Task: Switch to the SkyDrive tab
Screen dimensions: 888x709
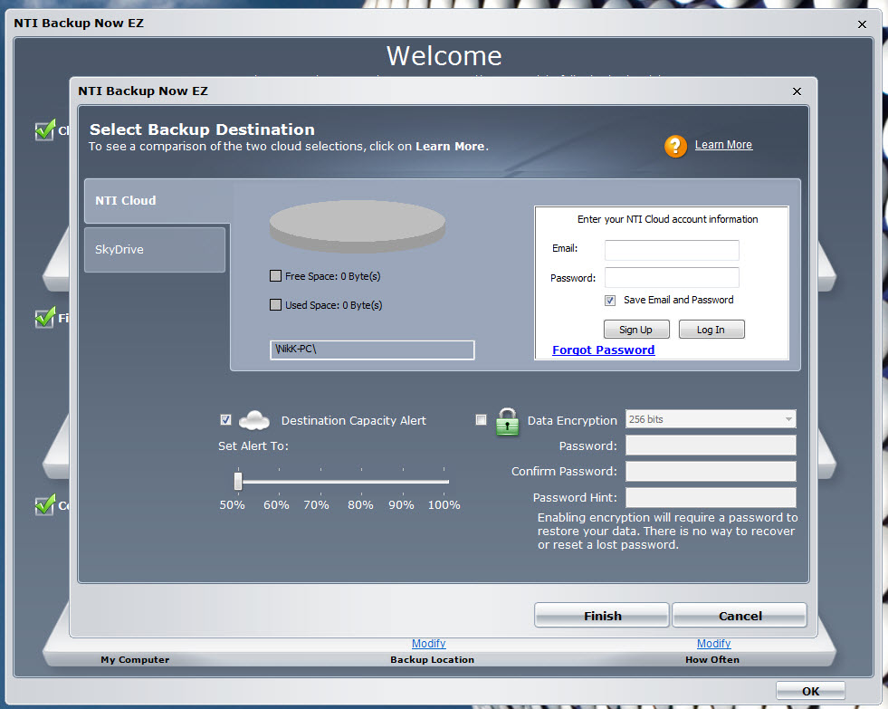Action: 155,250
